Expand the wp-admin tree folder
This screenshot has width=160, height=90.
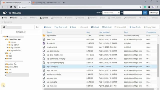(8, 45)
